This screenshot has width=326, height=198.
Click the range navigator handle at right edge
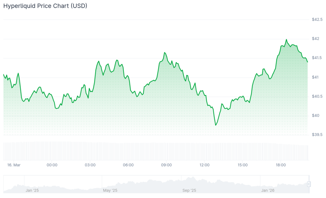pyautogui.click(x=308, y=184)
